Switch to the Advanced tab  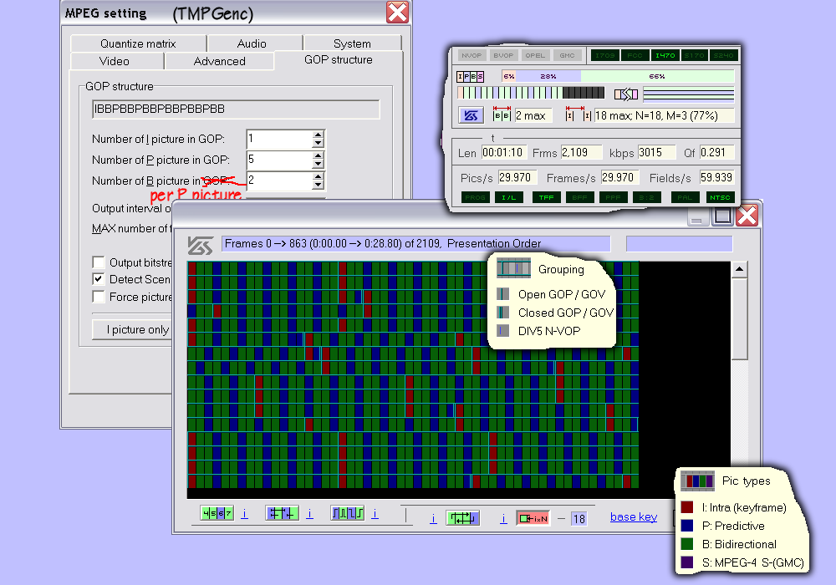(x=220, y=61)
